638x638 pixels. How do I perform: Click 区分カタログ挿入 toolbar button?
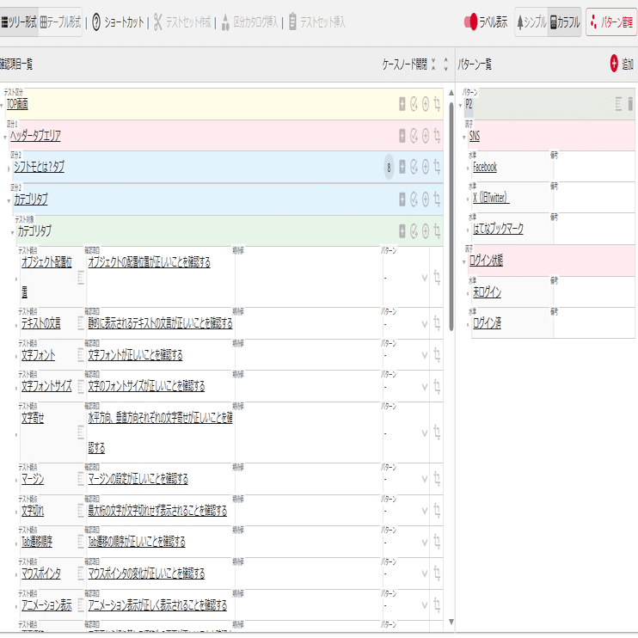click(x=250, y=22)
